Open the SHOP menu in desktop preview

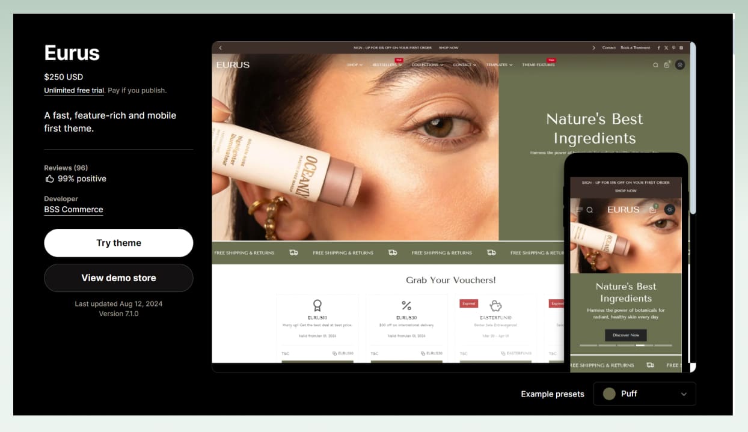point(355,65)
